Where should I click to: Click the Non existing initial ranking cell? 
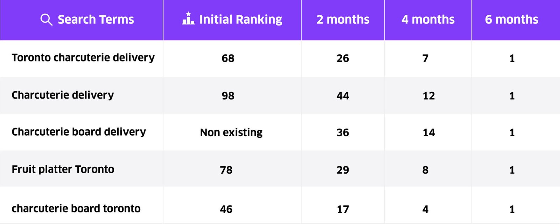(x=231, y=132)
